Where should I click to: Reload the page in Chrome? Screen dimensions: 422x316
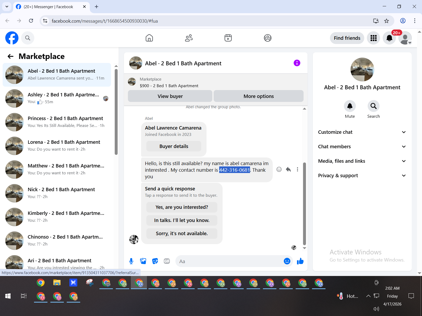point(31,21)
